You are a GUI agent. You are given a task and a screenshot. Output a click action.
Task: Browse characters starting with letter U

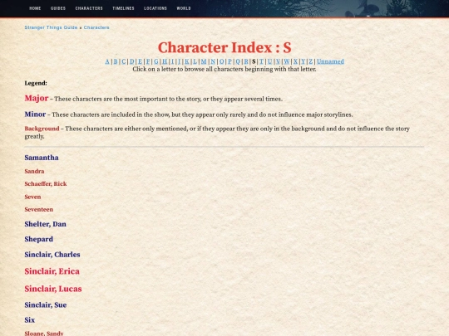click(269, 61)
